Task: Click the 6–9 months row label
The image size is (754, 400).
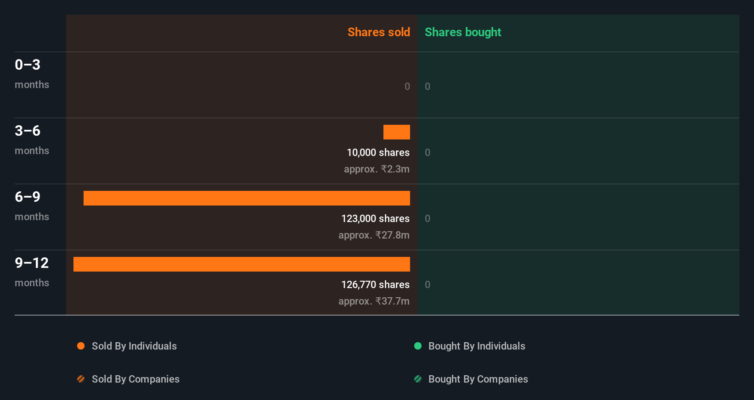Action: (x=32, y=206)
